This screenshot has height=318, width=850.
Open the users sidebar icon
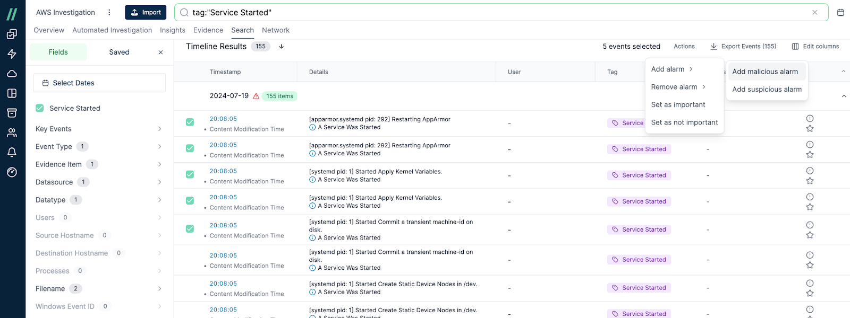[x=12, y=132]
